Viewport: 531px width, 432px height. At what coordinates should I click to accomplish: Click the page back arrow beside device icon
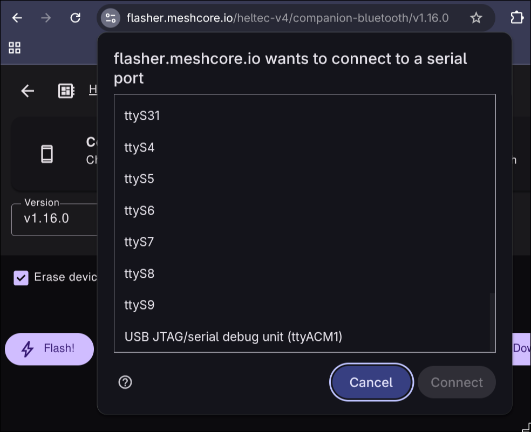(28, 91)
